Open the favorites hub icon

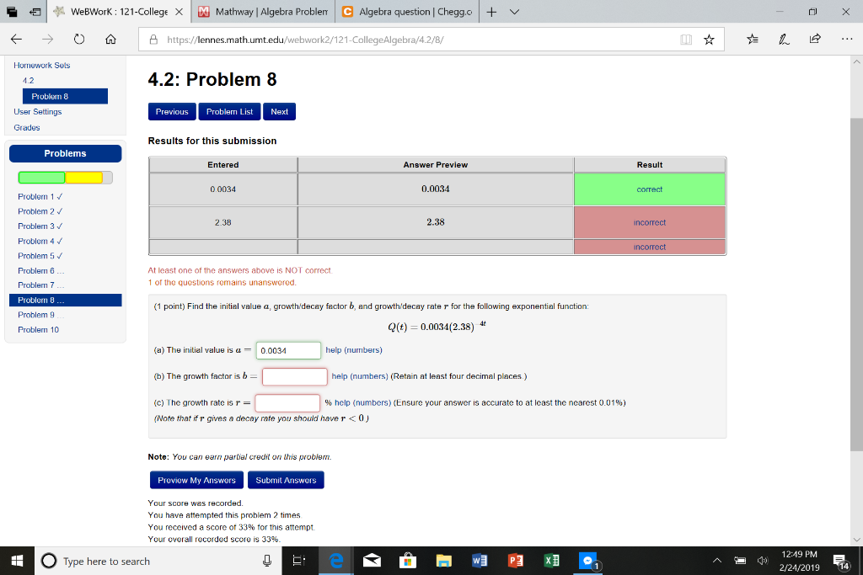coord(753,39)
